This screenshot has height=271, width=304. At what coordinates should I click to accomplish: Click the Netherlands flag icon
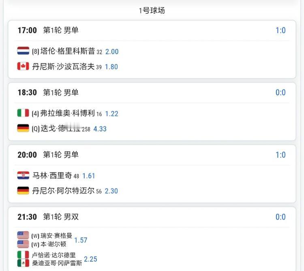click(23, 51)
